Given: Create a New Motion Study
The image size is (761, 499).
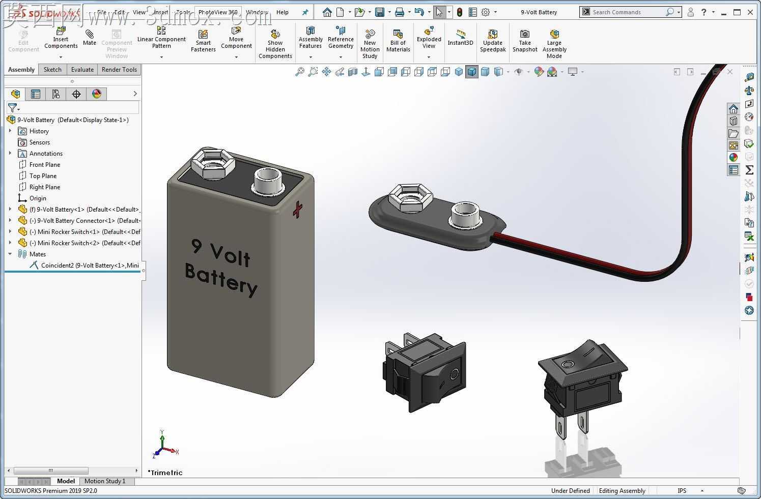Looking at the screenshot, I should pos(370,43).
